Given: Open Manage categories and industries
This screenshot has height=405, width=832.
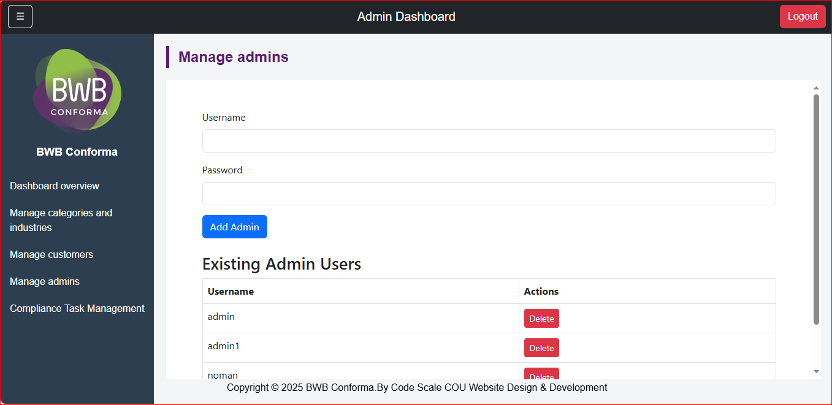Looking at the screenshot, I should 61,220.
